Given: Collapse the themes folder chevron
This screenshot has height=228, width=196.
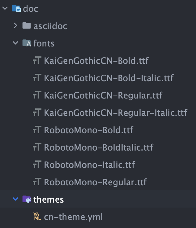Looking at the screenshot, I should (x=15, y=199).
